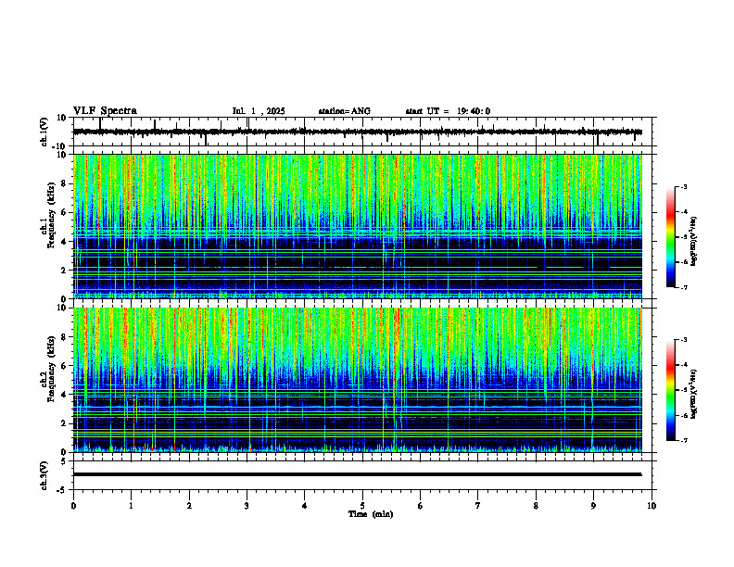Screen dimensions: 734x567
Task: Click the ch.3 flat voltage trace
Action: click(x=357, y=474)
